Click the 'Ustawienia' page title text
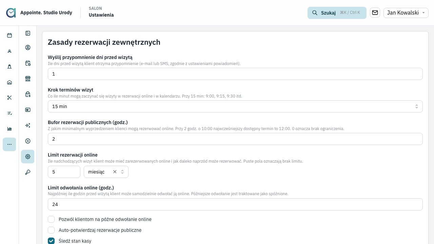This screenshot has width=434, height=244. point(101,15)
